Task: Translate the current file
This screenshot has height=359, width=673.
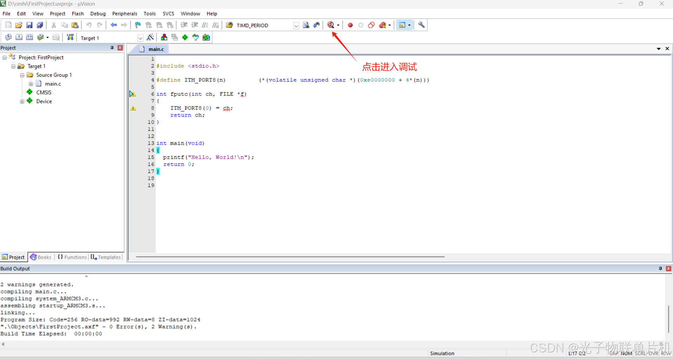Action: coord(8,37)
